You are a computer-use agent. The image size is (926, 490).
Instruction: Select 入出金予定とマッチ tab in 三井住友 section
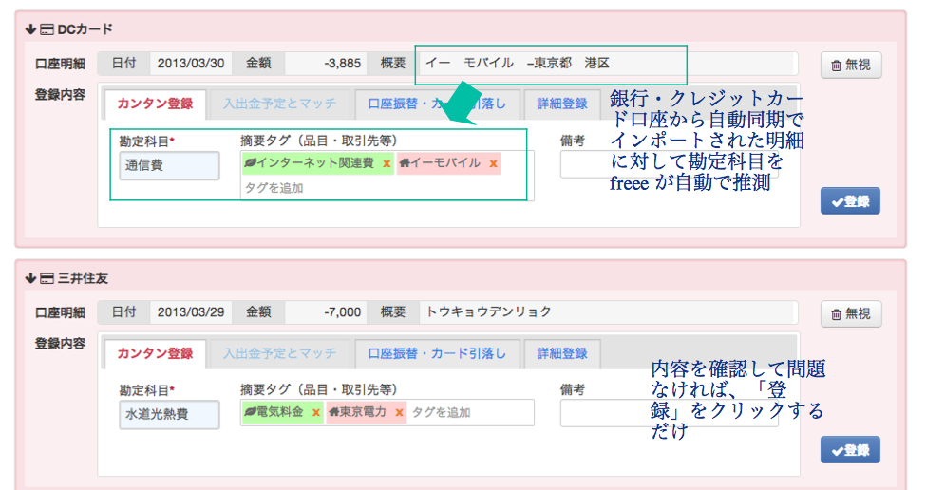pyautogui.click(x=280, y=353)
